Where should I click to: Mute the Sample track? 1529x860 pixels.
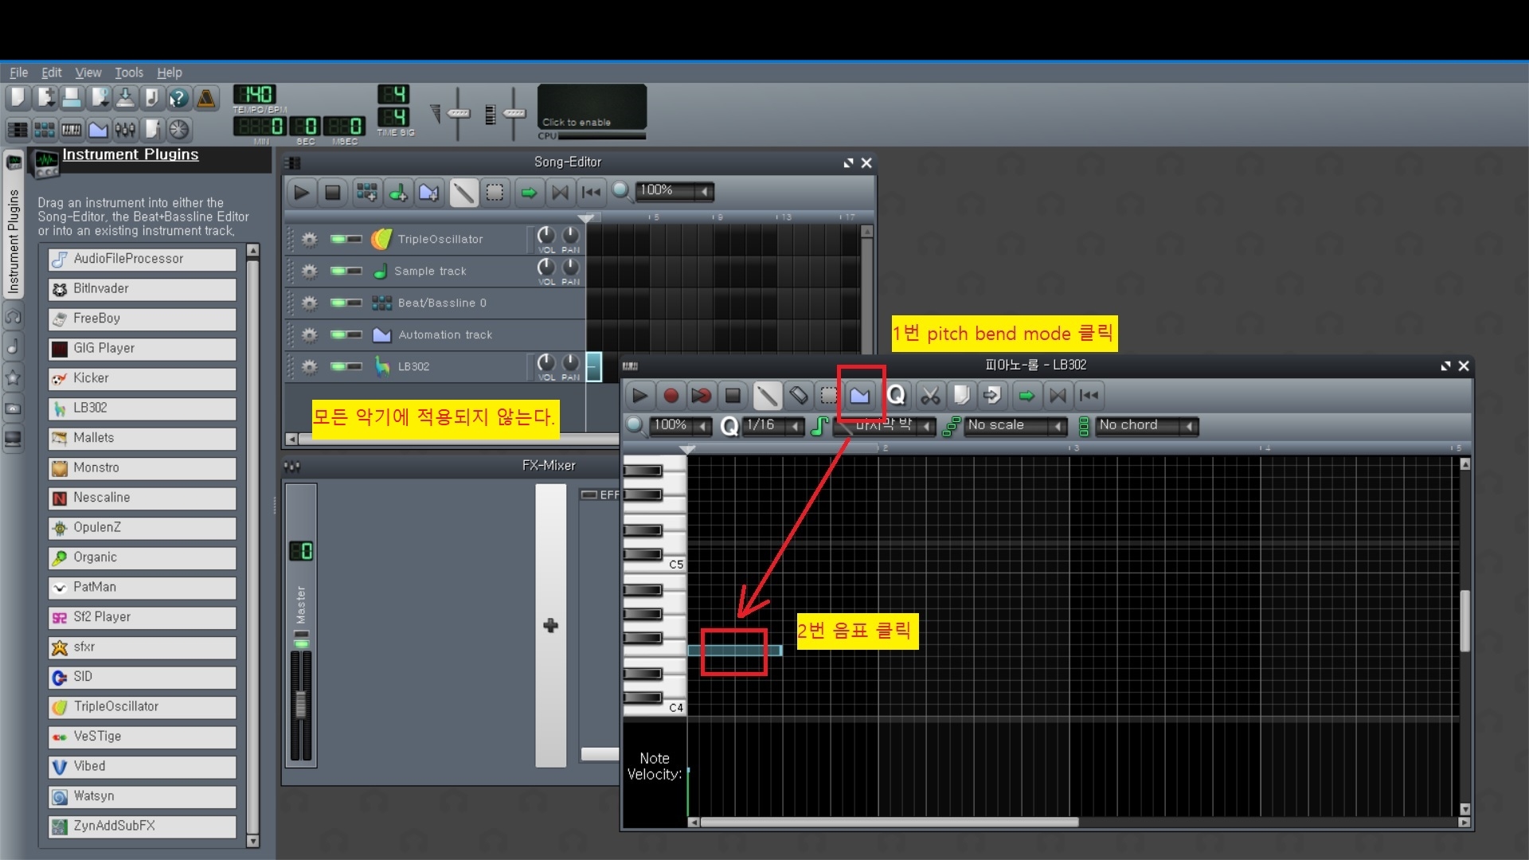click(x=338, y=271)
